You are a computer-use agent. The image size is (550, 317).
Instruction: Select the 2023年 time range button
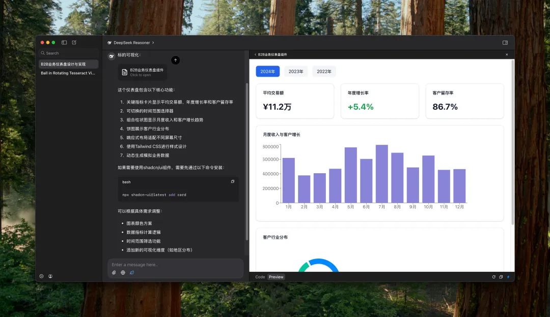tap(296, 72)
